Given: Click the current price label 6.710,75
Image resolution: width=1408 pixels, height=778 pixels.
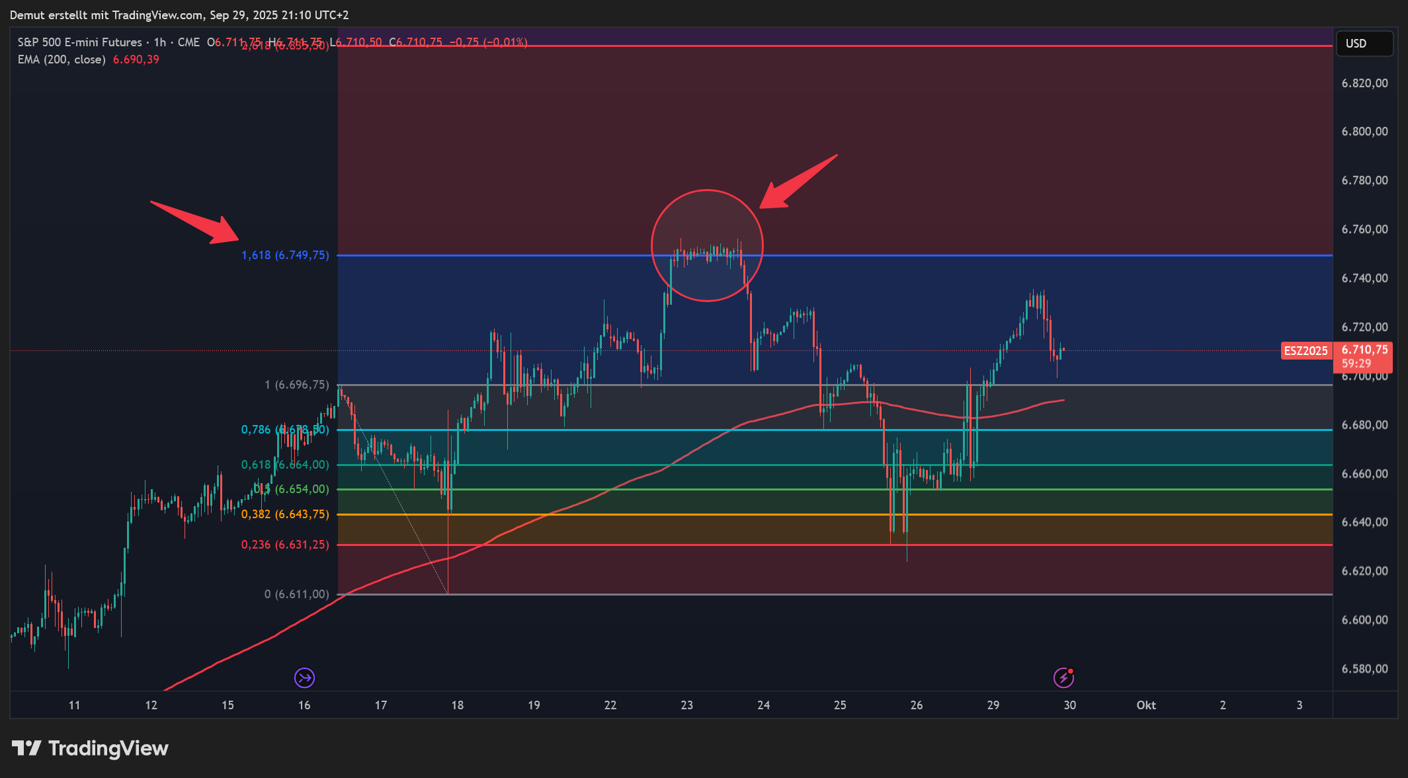Looking at the screenshot, I should coord(1364,350).
